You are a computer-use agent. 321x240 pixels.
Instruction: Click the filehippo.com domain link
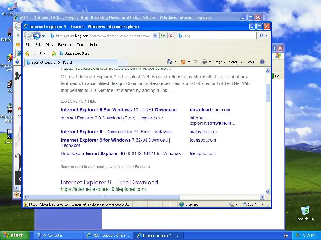[203, 153]
